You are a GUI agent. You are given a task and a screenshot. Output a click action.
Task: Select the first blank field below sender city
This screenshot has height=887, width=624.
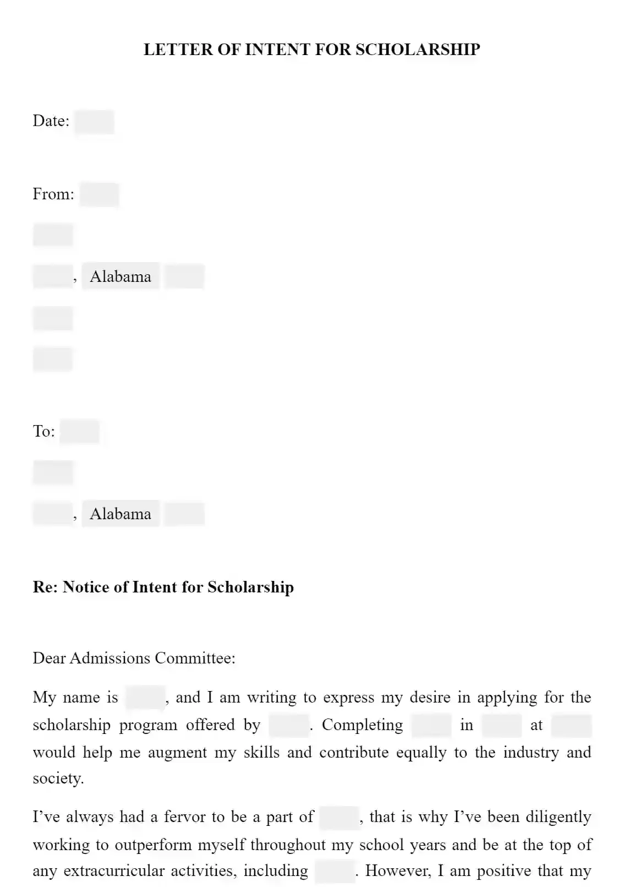pos(53,318)
